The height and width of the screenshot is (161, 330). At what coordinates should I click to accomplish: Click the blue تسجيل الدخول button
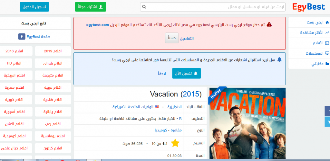pos(33,7)
